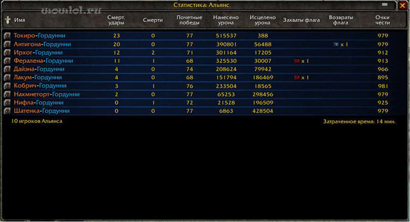The height and width of the screenshot is (222, 410).
Task: Sort by the Имя column header
Action: tap(20, 20)
